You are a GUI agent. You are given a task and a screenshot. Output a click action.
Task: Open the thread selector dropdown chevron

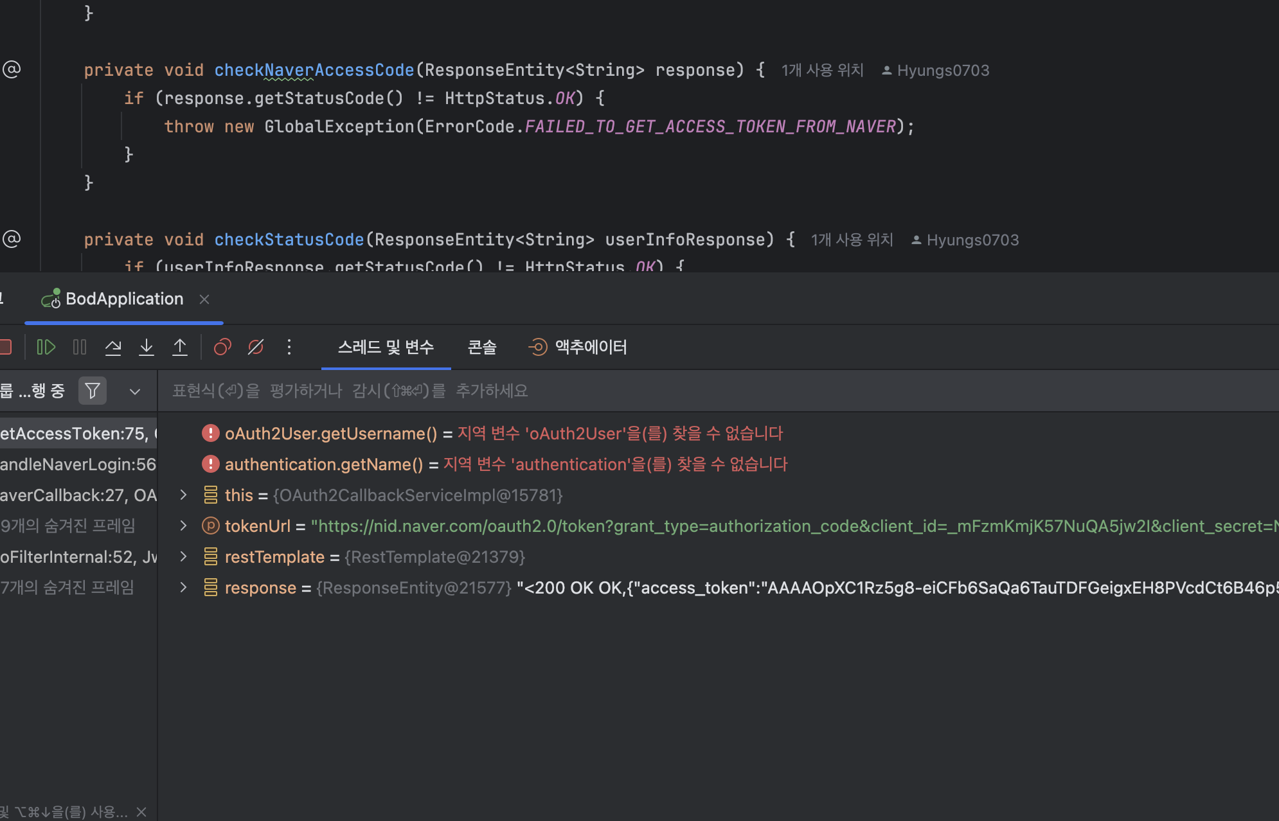[x=135, y=391]
